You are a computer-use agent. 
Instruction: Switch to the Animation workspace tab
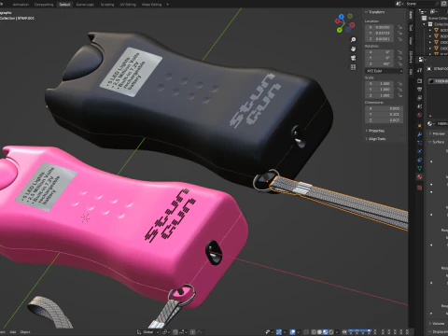pyautogui.click(x=21, y=5)
